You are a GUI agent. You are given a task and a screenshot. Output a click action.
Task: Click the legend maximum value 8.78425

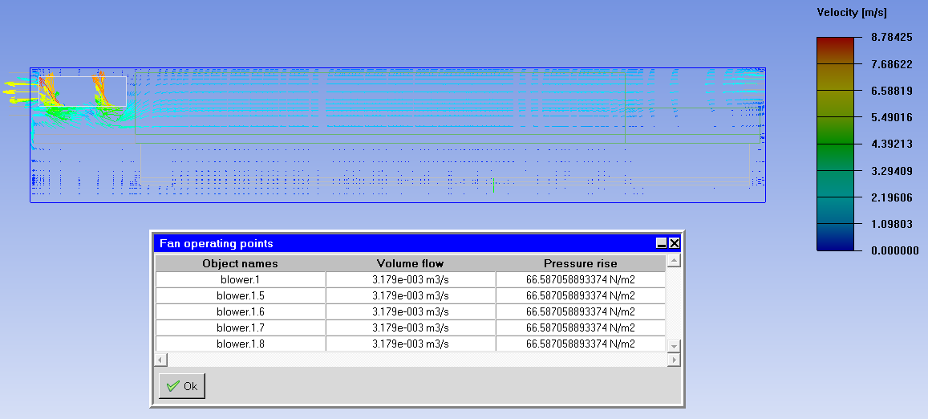point(891,38)
